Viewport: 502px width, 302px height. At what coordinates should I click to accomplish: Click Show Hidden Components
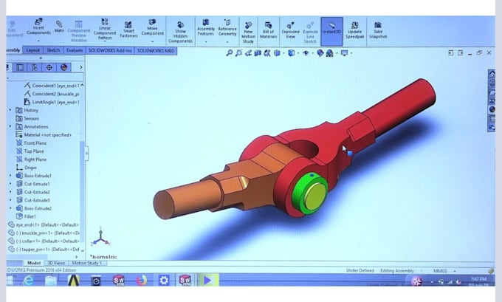click(x=180, y=32)
